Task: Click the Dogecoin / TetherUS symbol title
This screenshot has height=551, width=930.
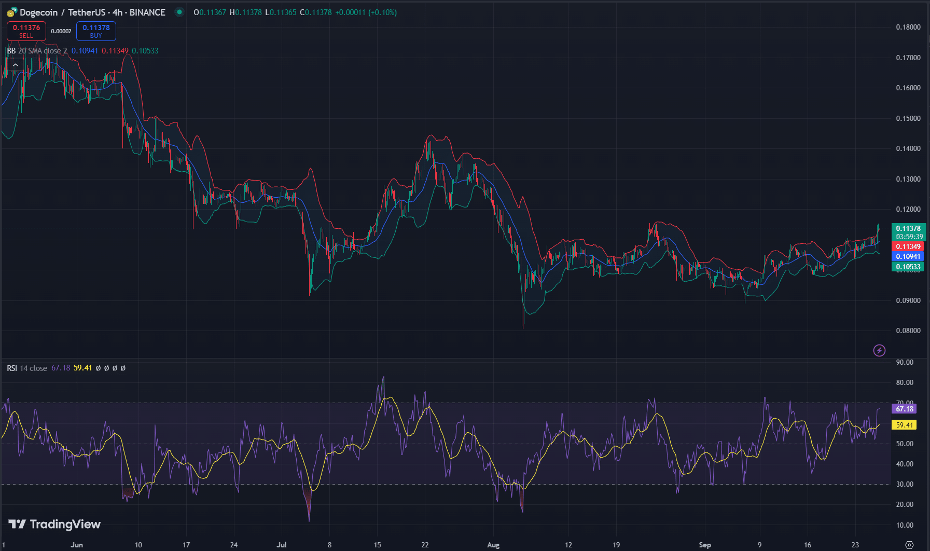Action: (92, 12)
